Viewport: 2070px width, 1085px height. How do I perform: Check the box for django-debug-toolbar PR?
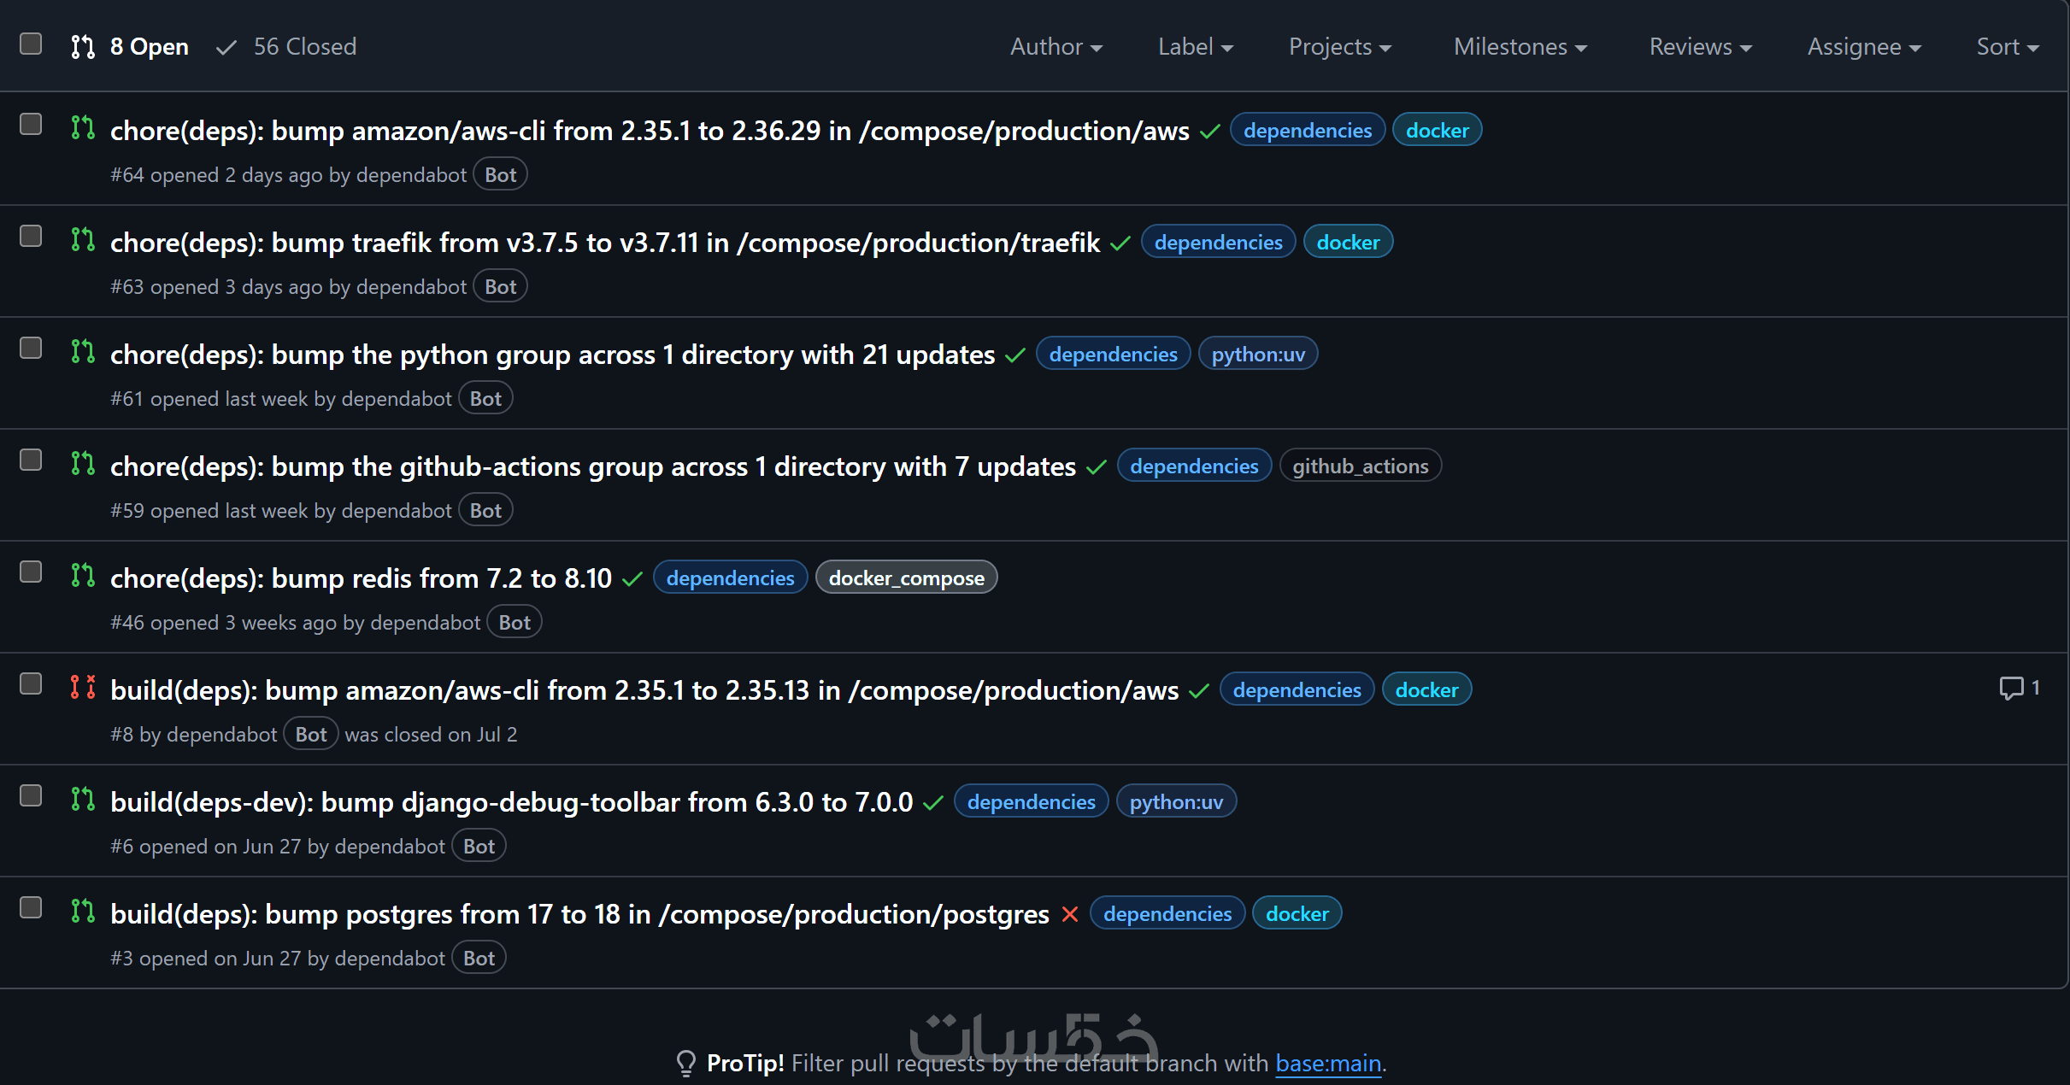(x=31, y=796)
